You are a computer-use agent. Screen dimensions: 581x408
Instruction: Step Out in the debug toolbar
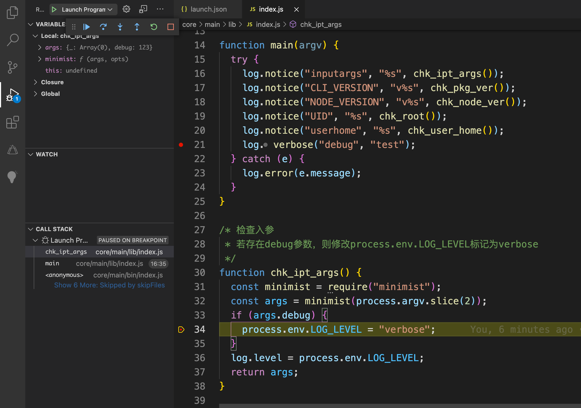[137, 27]
